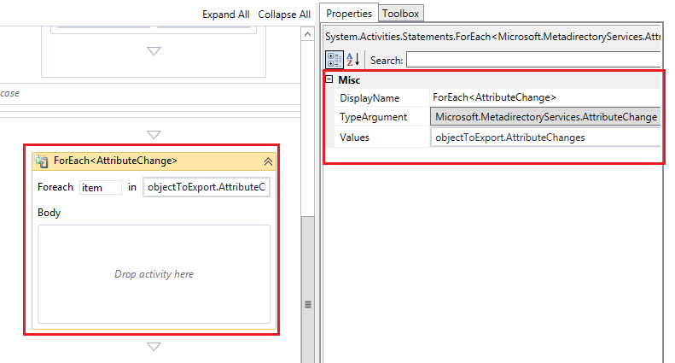Image resolution: width=675 pixels, height=363 pixels.
Task: Switch to the Toolbox tab
Action: pyautogui.click(x=401, y=14)
